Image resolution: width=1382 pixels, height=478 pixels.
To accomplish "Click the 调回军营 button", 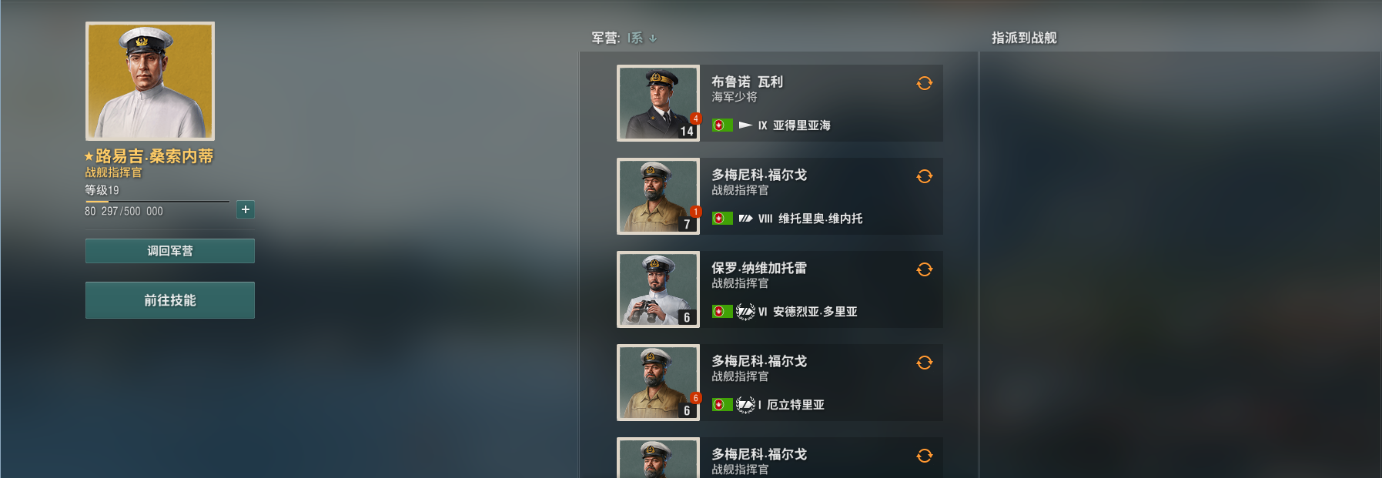I will click(x=170, y=251).
